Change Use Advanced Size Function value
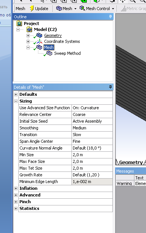The image size is (146, 233). pyautogui.click(x=92, y=108)
